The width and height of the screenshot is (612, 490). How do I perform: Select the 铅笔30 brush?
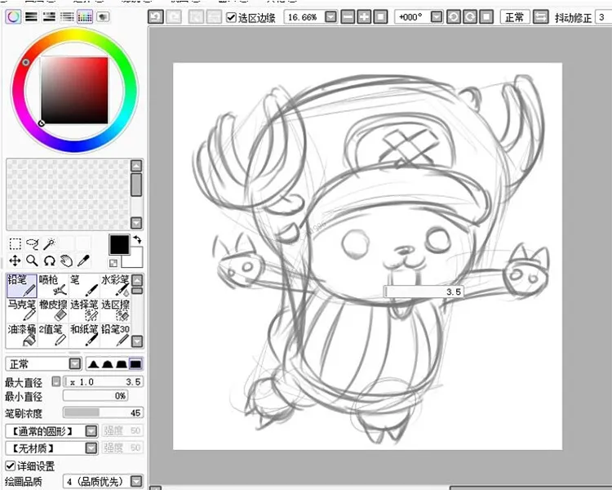click(x=115, y=336)
